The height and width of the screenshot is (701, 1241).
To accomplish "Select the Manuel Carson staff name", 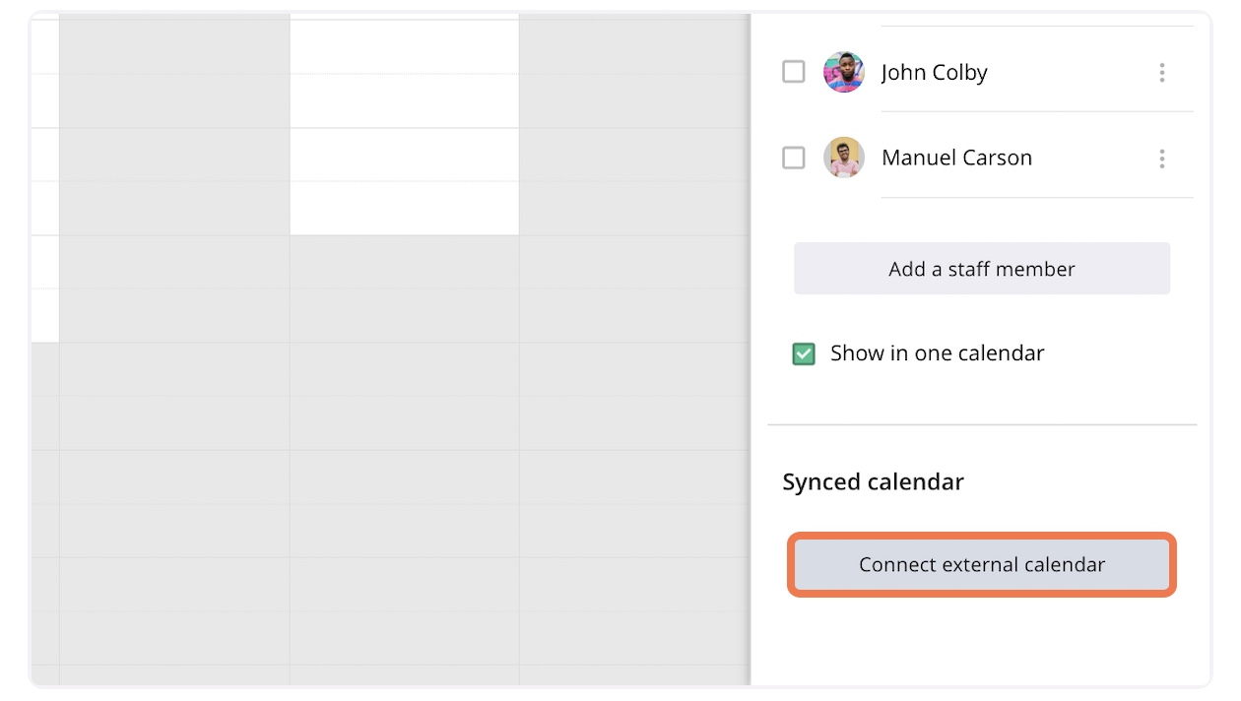I will pyautogui.click(x=956, y=159).
